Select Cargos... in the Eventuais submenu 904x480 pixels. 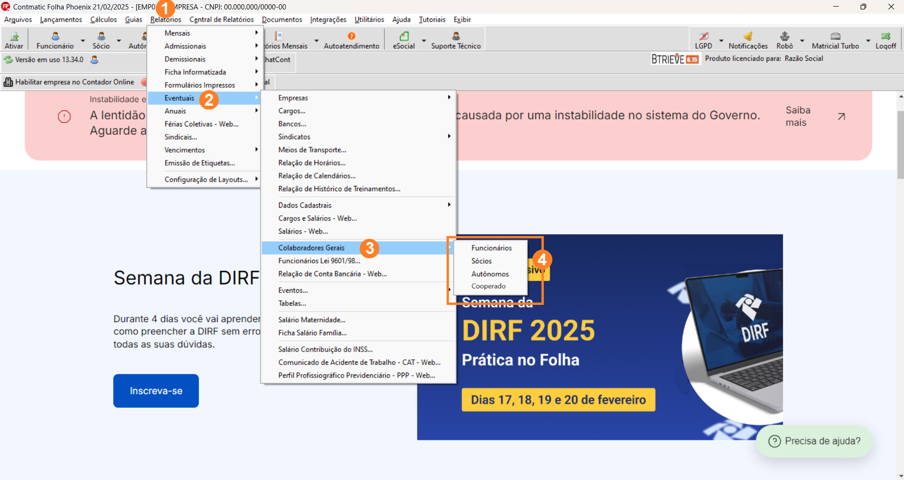[359, 111]
